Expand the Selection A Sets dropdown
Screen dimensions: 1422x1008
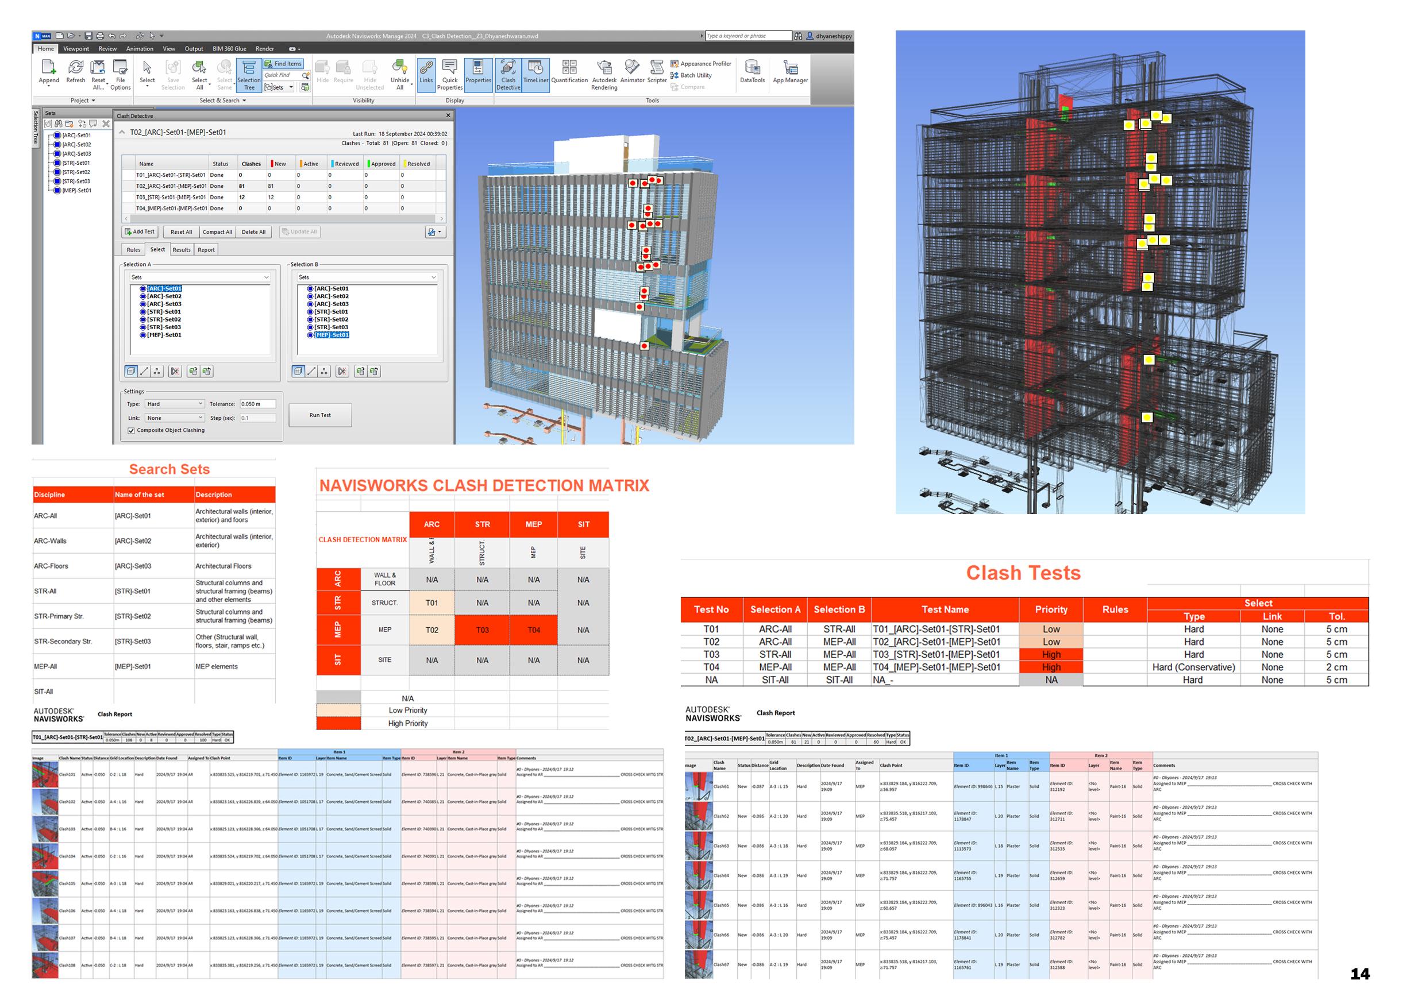click(199, 277)
